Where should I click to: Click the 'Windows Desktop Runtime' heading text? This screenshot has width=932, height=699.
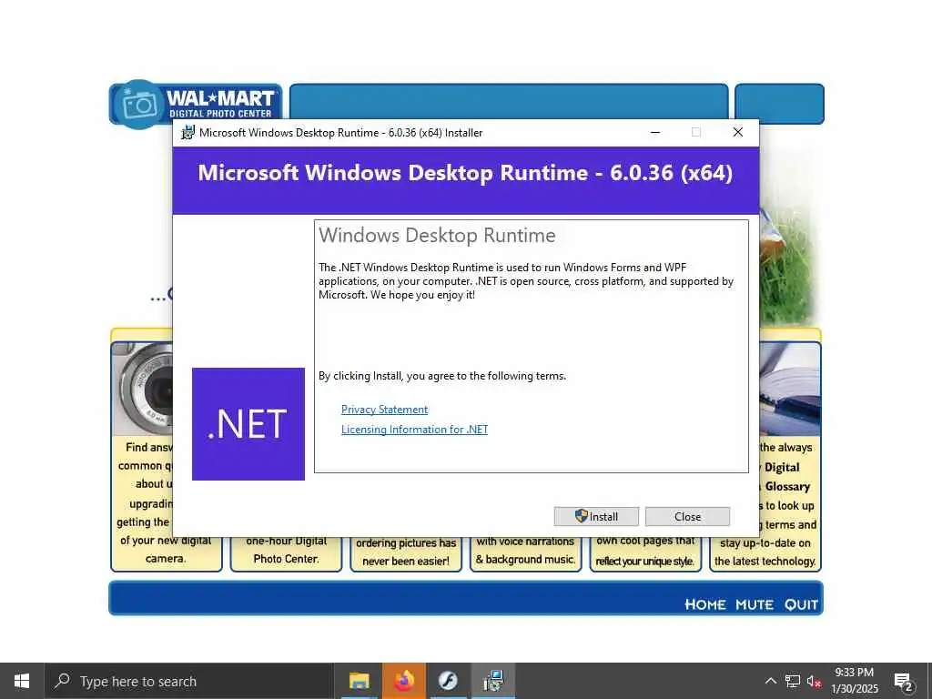click(437, 236)
